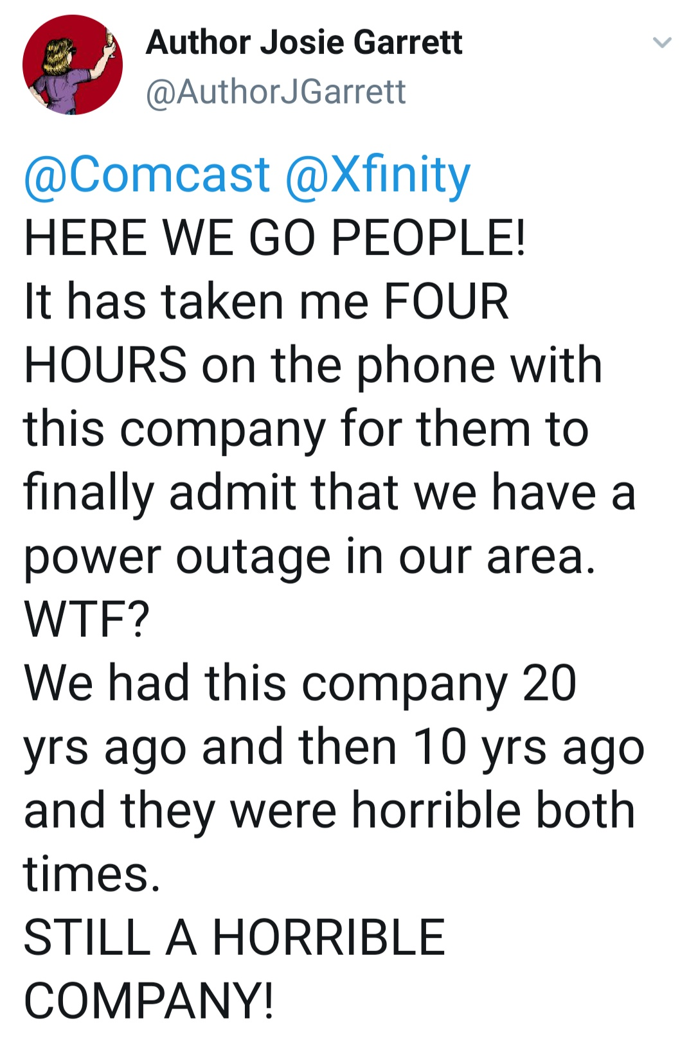This screenshot has width=689, height=1039.
Task: Click the 'finally admit that we have a' line
Action: click(x=329, y=492)
